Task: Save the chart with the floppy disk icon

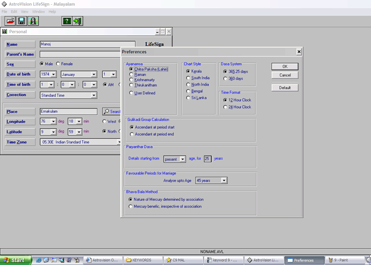Action: click(x=22, y=21)
